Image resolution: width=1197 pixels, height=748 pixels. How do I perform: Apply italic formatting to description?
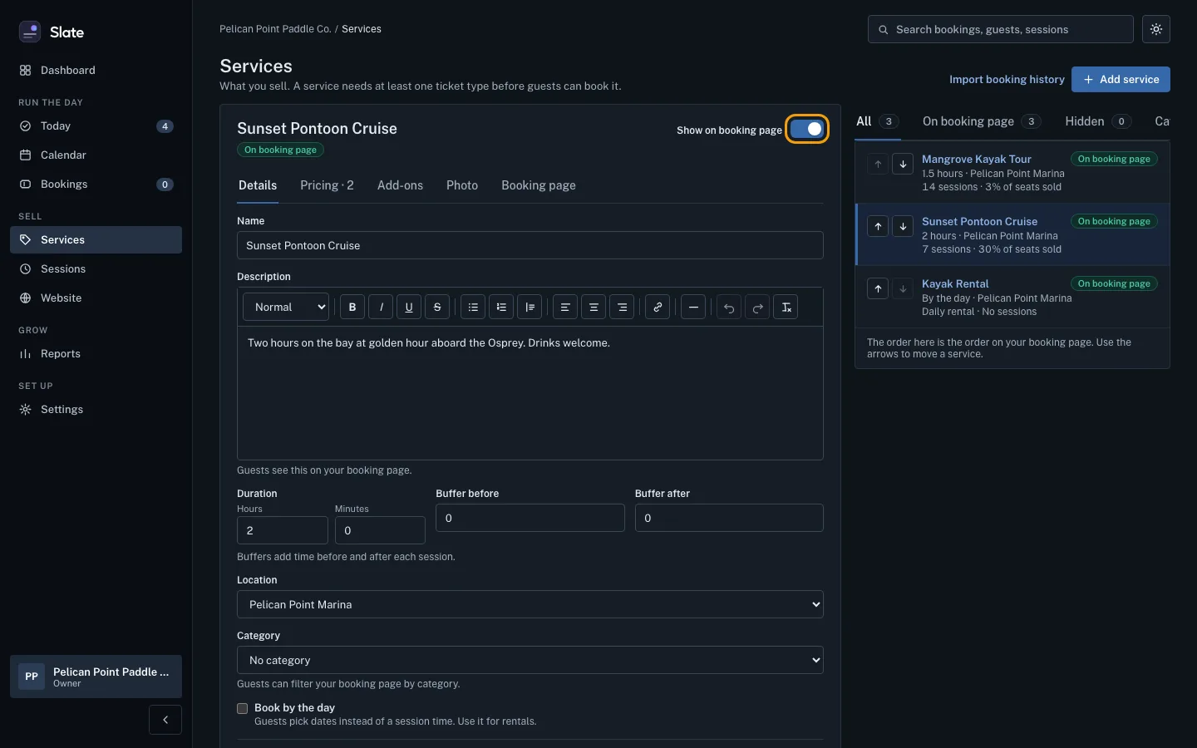tap(381, 308)
